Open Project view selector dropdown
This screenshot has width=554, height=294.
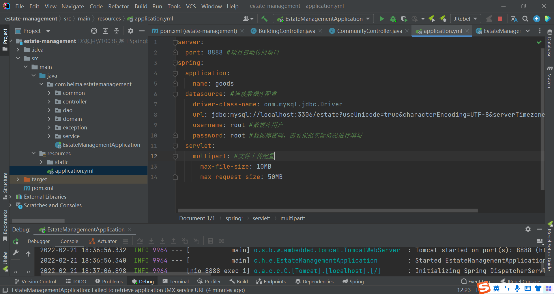pyautogui.click(x=48, y=31)
